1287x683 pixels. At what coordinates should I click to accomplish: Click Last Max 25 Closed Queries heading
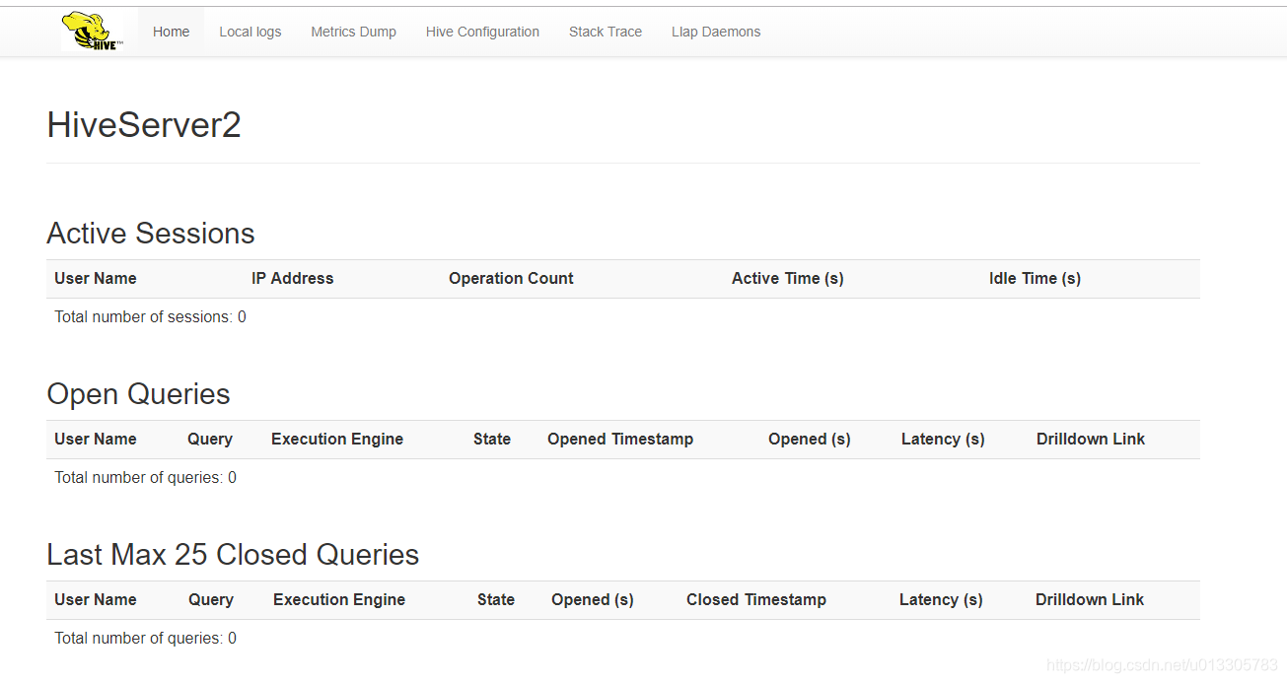[x=233, y=555]
